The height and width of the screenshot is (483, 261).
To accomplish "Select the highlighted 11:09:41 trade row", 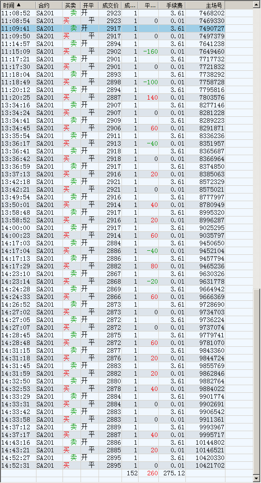I will (x=113, y=28).
